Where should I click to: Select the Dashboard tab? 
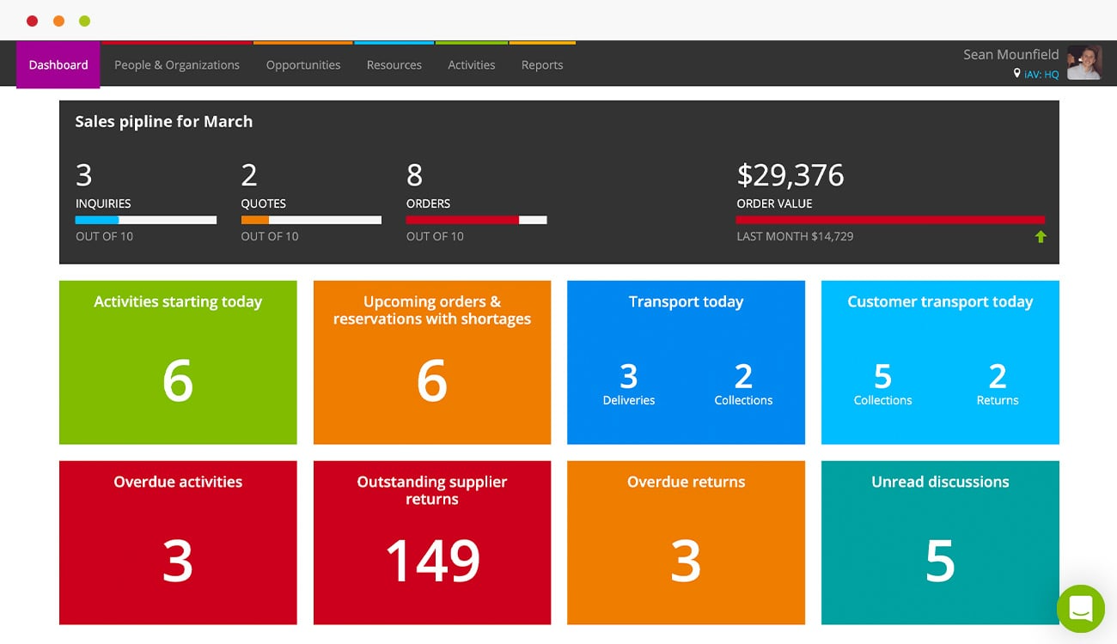[58, 64]
